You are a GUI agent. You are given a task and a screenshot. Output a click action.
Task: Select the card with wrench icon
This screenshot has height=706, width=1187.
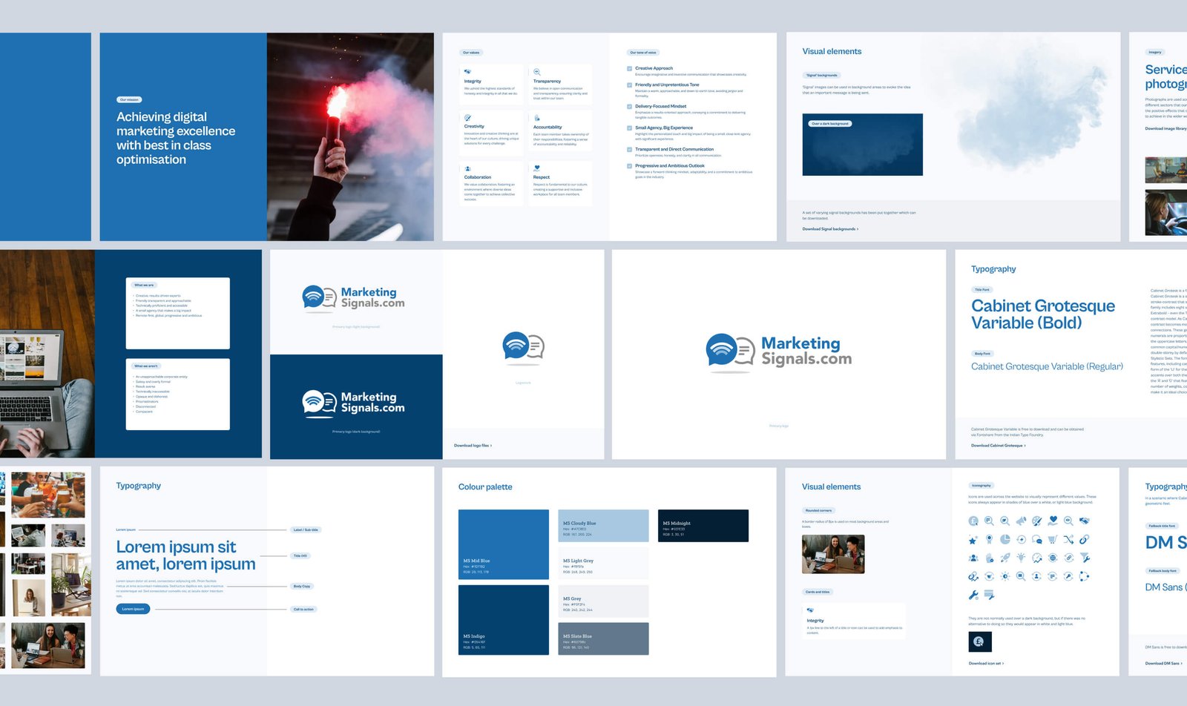[989, 595]
